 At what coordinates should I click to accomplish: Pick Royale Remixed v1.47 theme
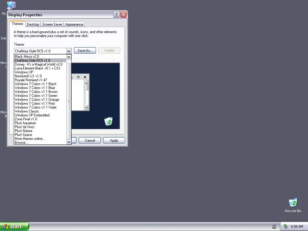coord(41,80)
